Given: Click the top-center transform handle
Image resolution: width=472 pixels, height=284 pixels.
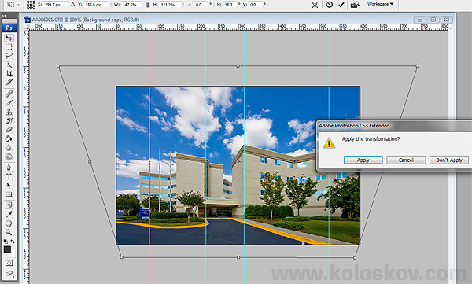Looking at the screenshot, I should click(x=238, y=65).
